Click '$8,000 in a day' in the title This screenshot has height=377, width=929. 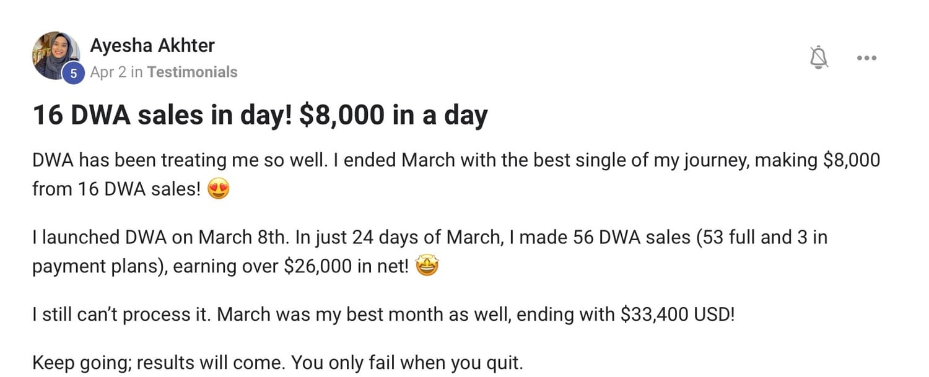click(393, 116)
